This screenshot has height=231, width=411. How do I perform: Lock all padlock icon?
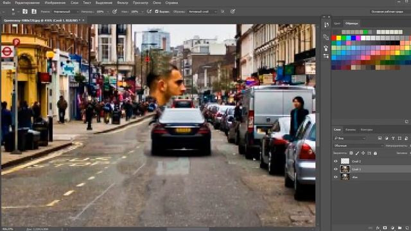(x=375, y=153)
